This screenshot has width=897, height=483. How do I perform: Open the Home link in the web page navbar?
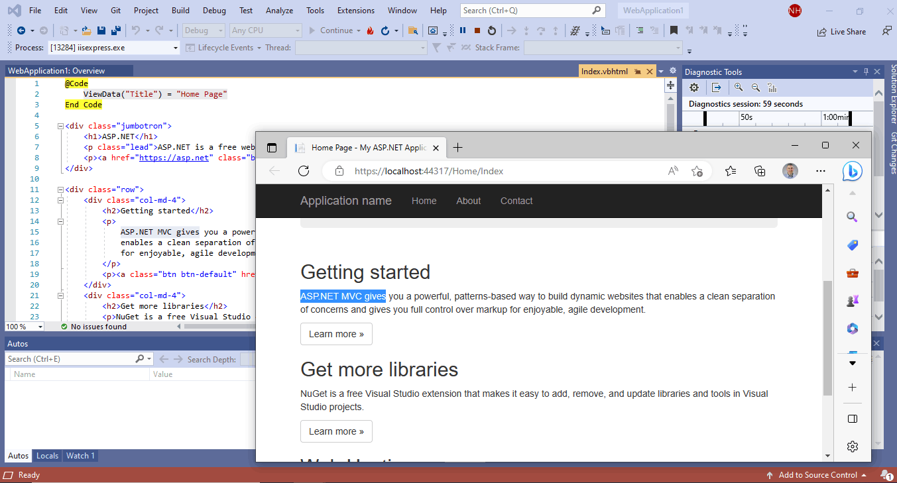(x=424, y=200)
